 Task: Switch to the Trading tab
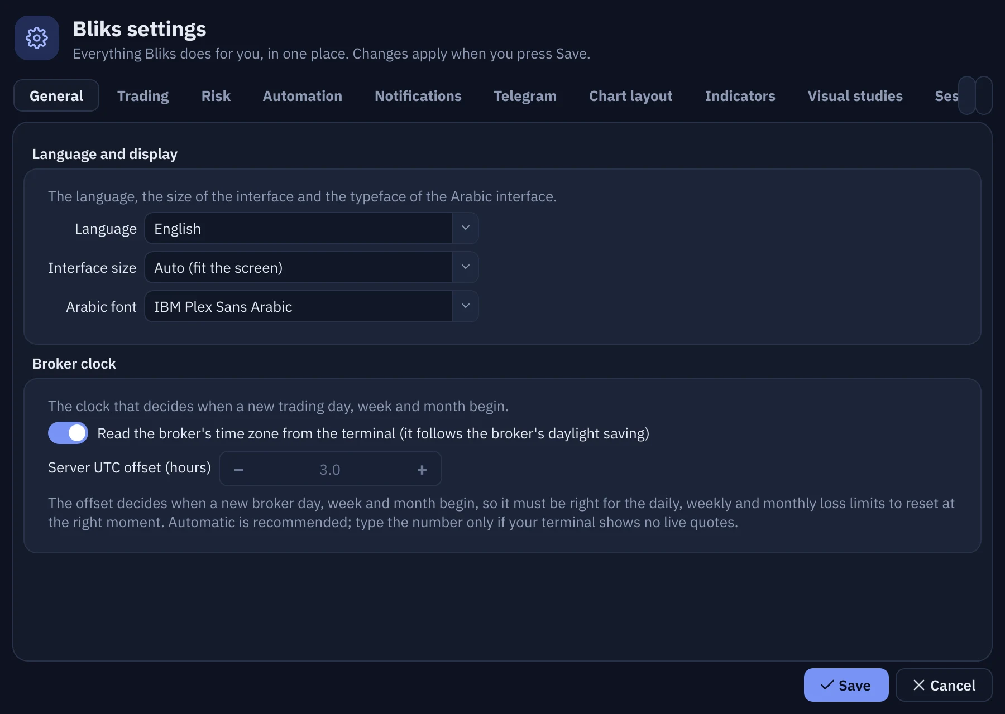coord(143,95)
